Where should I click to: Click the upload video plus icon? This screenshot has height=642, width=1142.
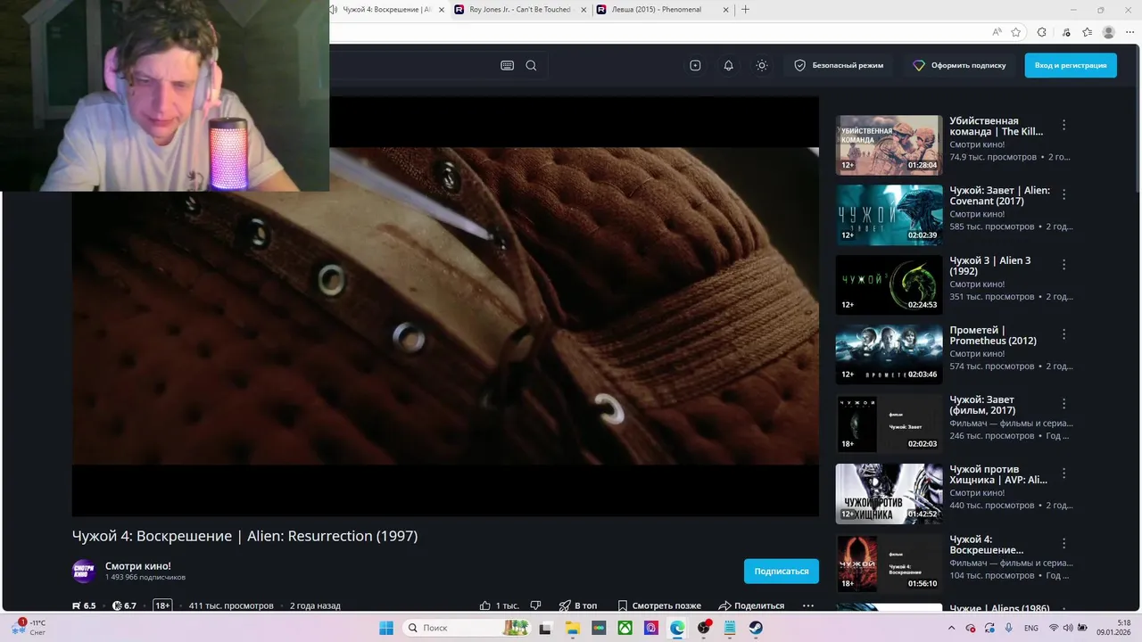pyautogui.click(x=695, y=65)
